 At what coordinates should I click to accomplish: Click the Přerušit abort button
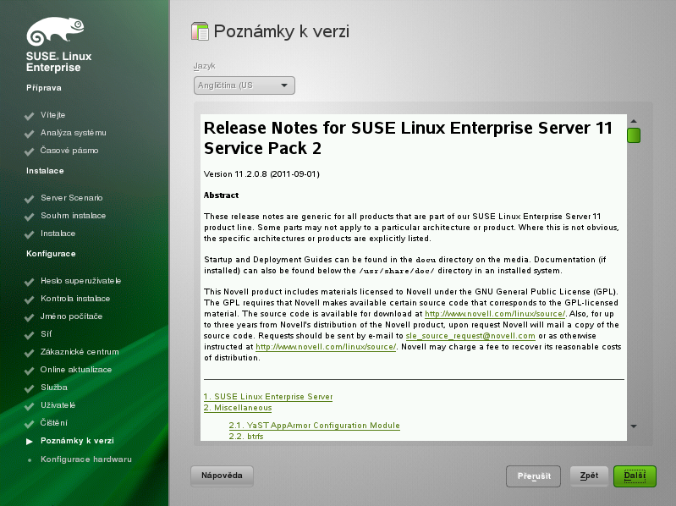[533, 476]
